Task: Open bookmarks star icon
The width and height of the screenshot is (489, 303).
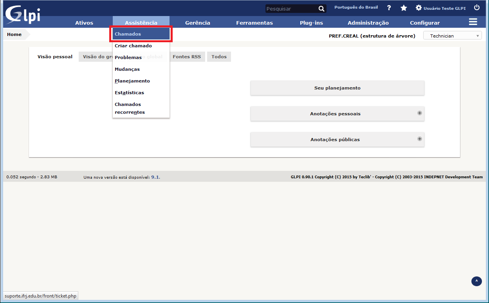Action: [x=404, y=8]
